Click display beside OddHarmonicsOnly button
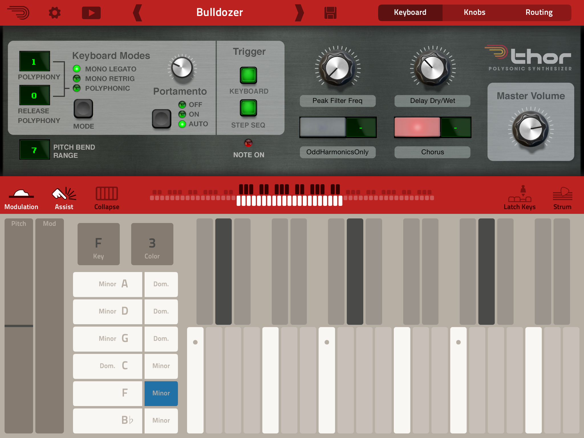 click(x=361, y=127)
